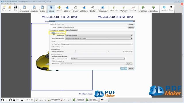Confirm the dialog with OK

point(124,68)
